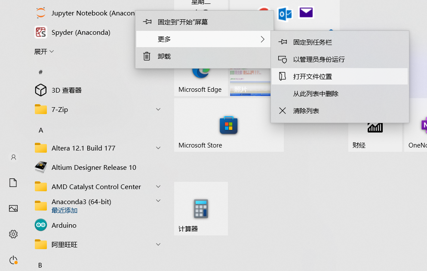Click the Anaconda3 (64-bit) folder icon

tap(41, 206)
